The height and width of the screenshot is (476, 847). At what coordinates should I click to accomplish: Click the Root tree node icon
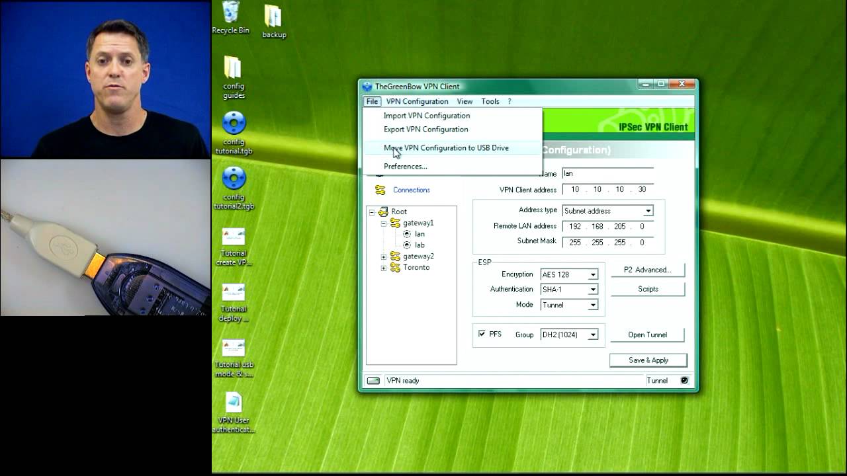[382, 212]
